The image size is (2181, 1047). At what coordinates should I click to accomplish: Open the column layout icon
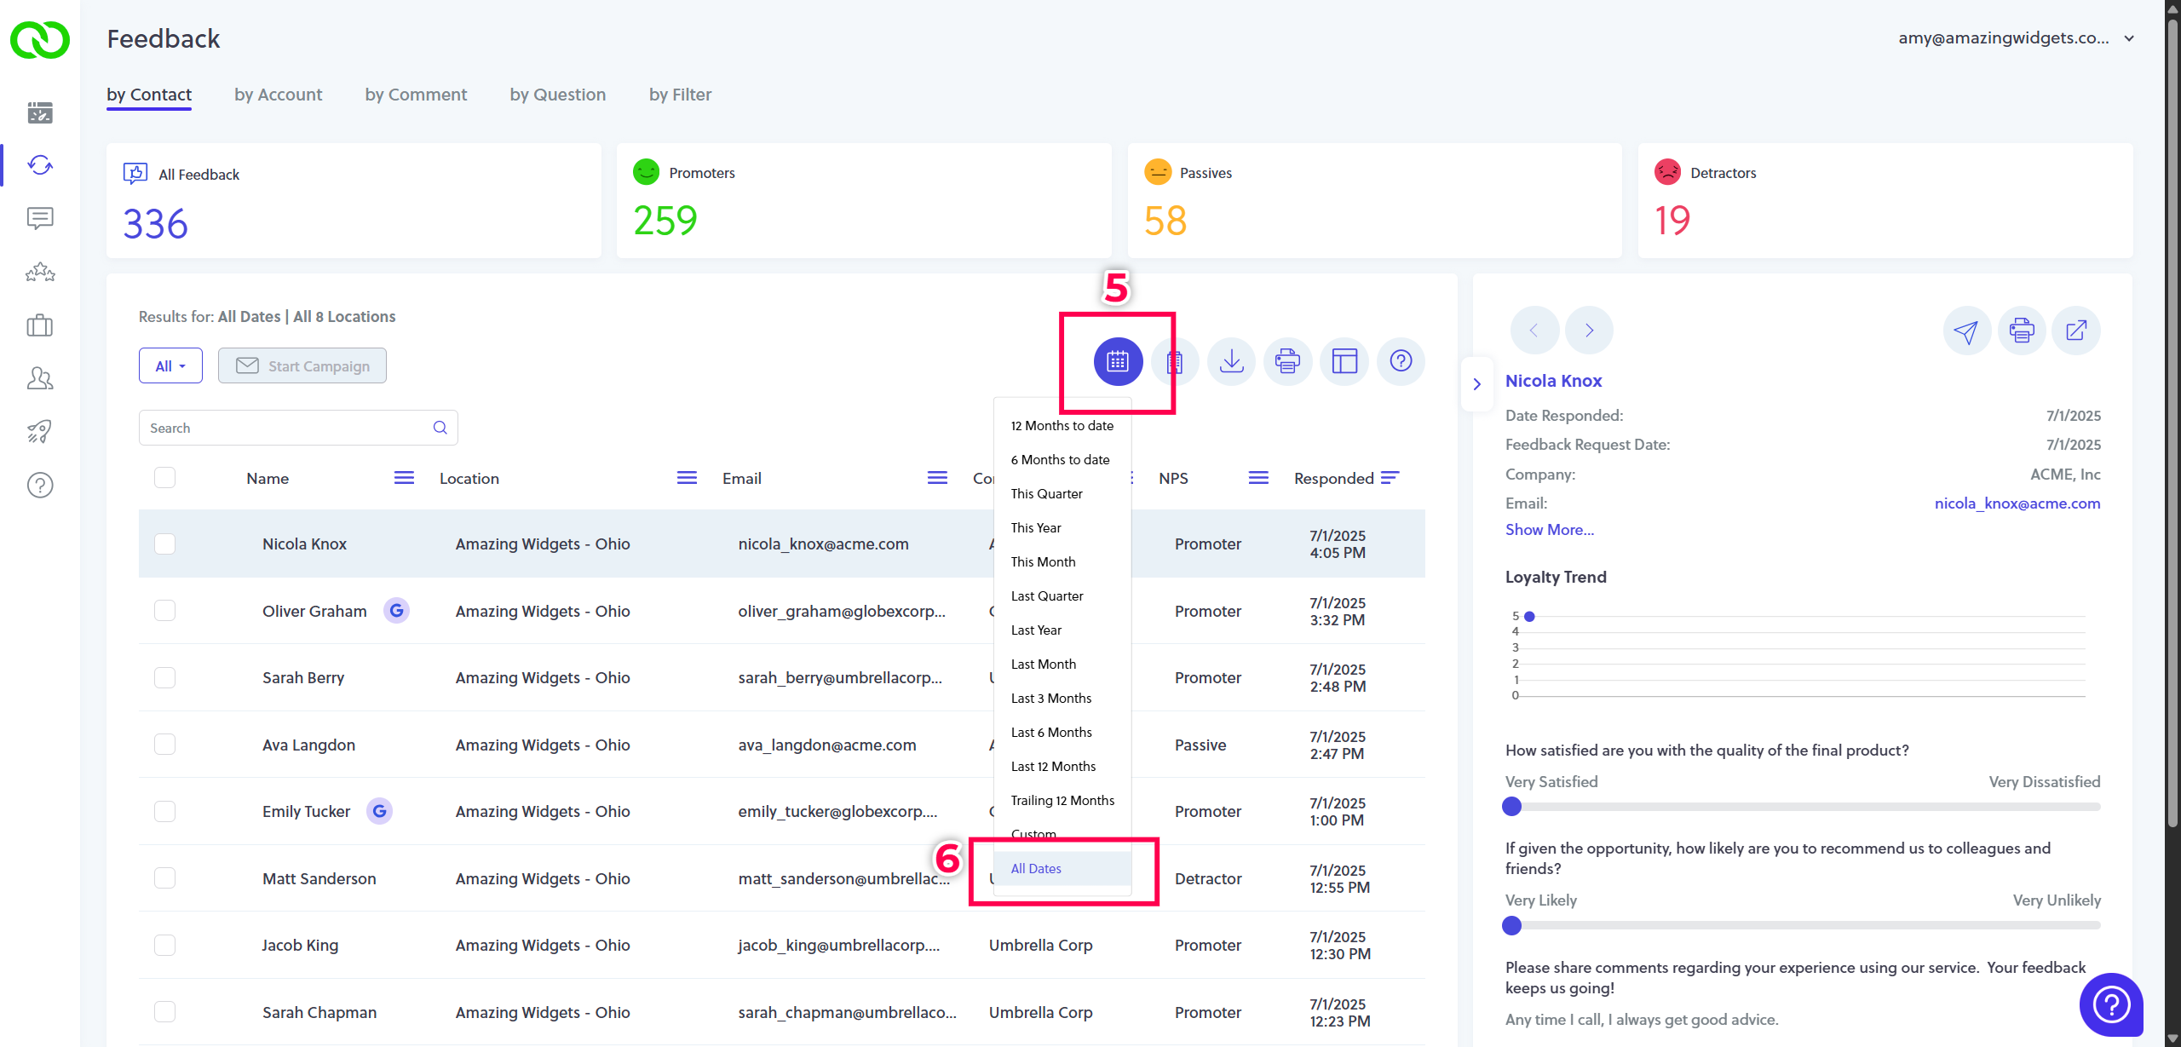point(1344,362)
